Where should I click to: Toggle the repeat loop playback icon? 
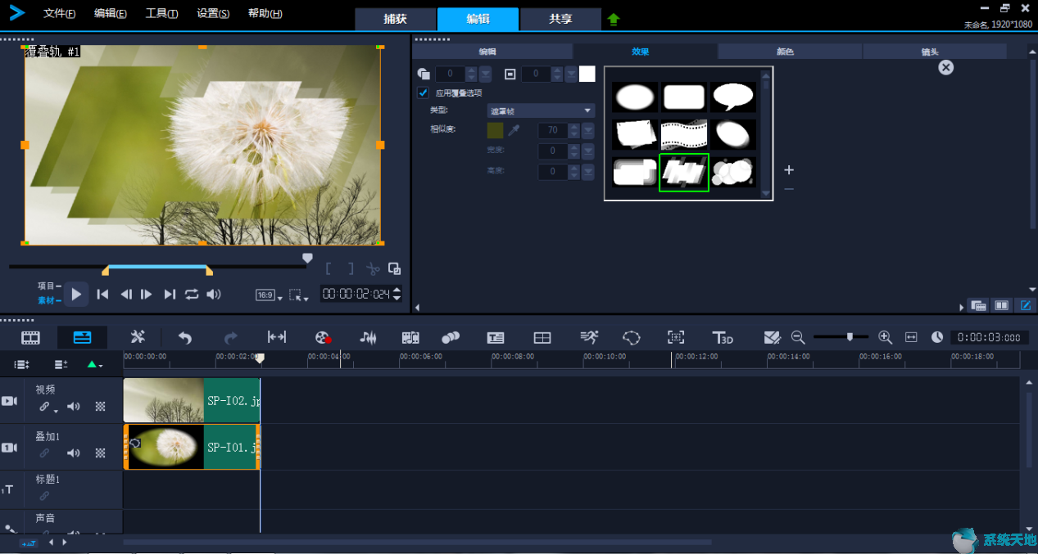[x=192, y=295]
